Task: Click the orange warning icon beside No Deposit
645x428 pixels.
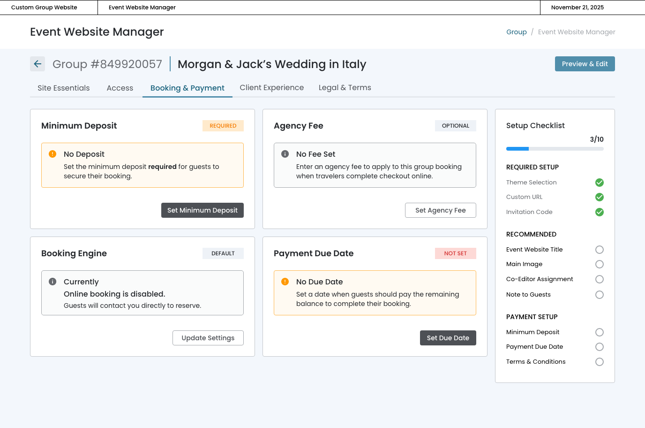Action: [x=52, y=154]
